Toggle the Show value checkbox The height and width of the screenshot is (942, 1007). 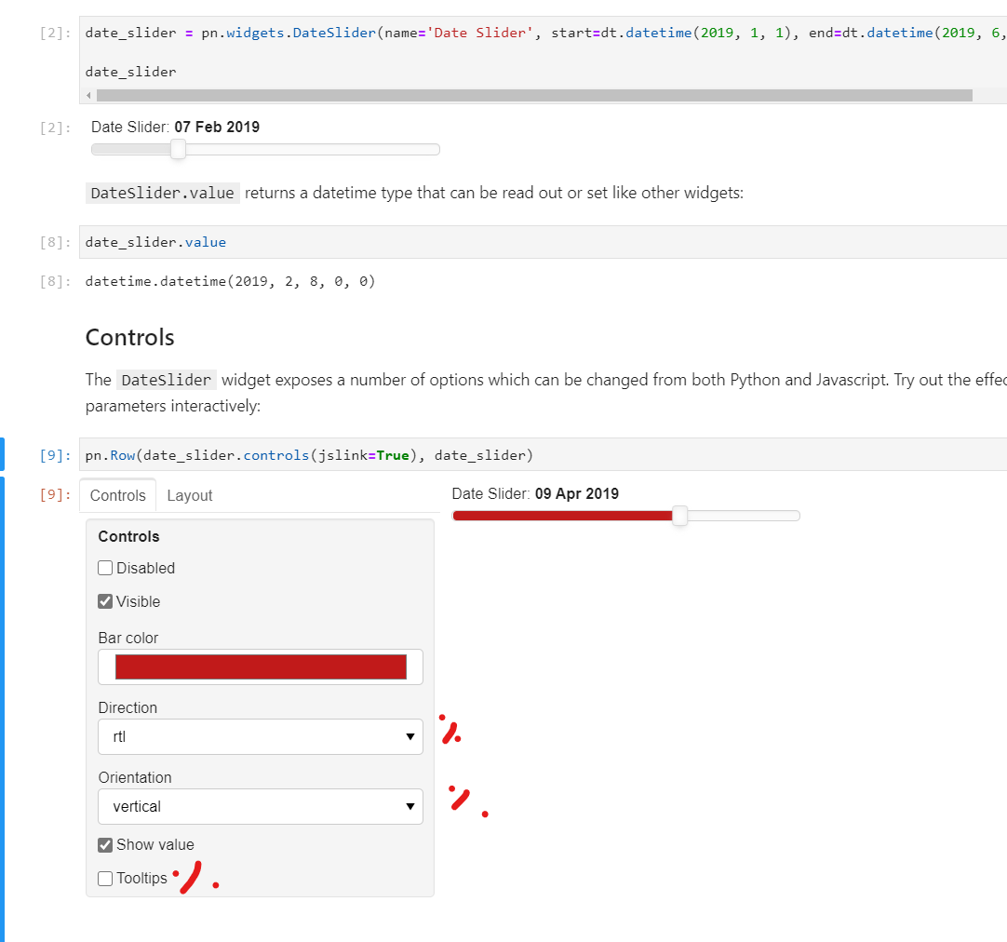pos(105,844)
